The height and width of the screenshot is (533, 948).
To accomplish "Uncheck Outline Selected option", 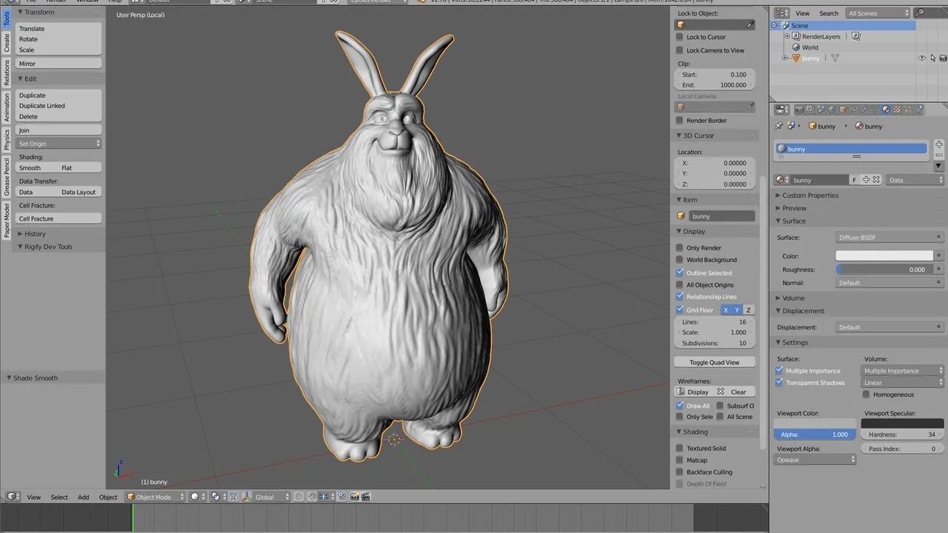I will pos(680,272).
